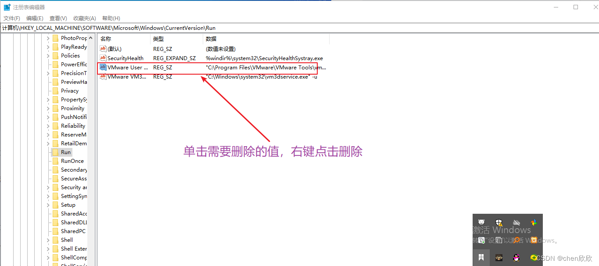Screen dimensions: 599x266
Task: Select the SharedAcc key label
Action: 74,214
